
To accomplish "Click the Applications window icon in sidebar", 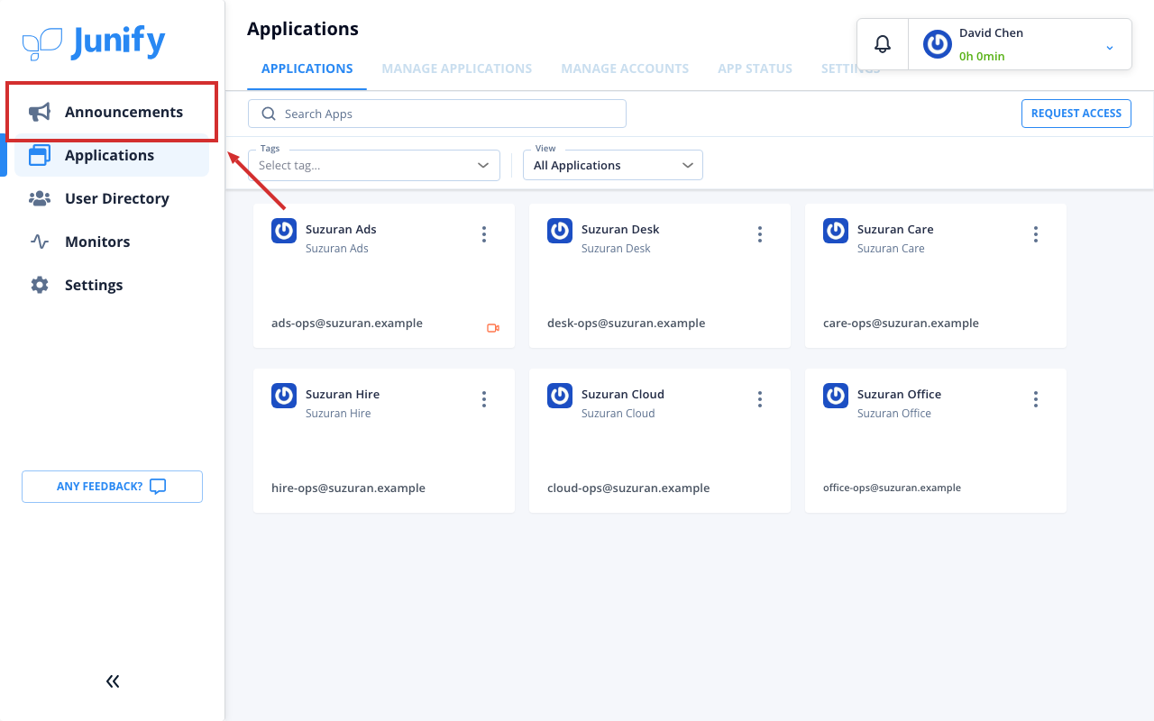I will pyautogui.click(x=40, y=155).
